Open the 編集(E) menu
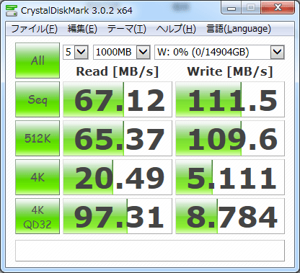Viewport: 300px width, 273px height. click(x=82, y=29)
